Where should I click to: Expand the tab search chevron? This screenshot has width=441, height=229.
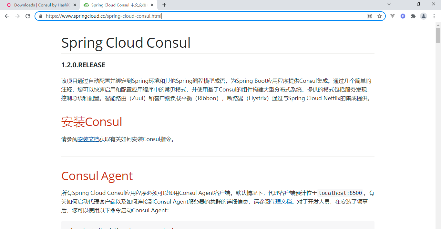(389, 4)
